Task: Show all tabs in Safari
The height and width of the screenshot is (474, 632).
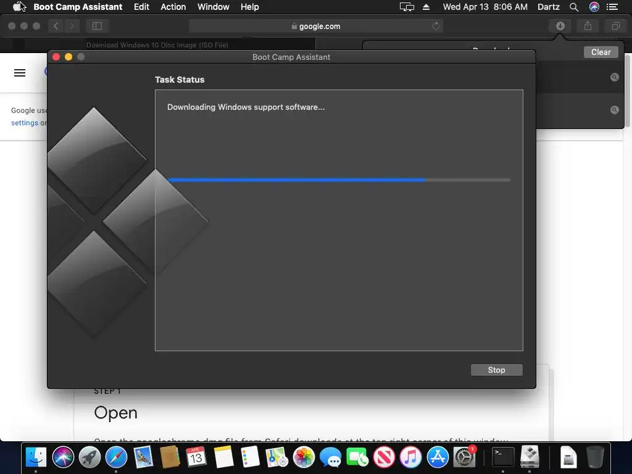Action: (615, 26)
